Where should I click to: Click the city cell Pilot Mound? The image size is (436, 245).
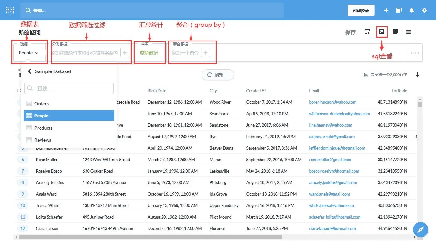[221, 217]
